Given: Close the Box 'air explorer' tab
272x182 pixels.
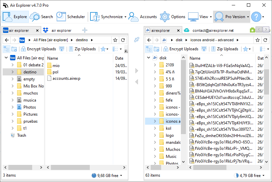Looking at the screenshot, I should pos(37,31).
